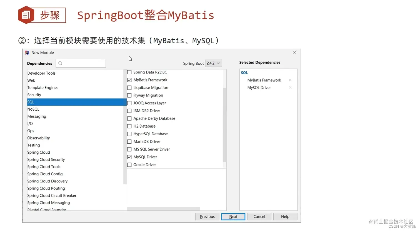
Task: Open the I/O category
Action: [x=75, y=124]
